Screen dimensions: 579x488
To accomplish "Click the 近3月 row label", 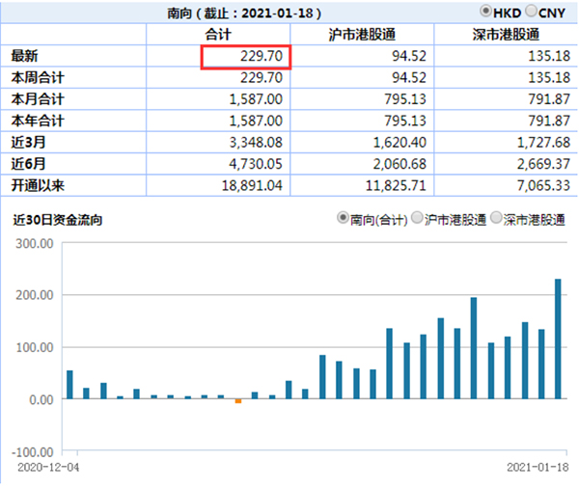I will [x=28, y=142].
